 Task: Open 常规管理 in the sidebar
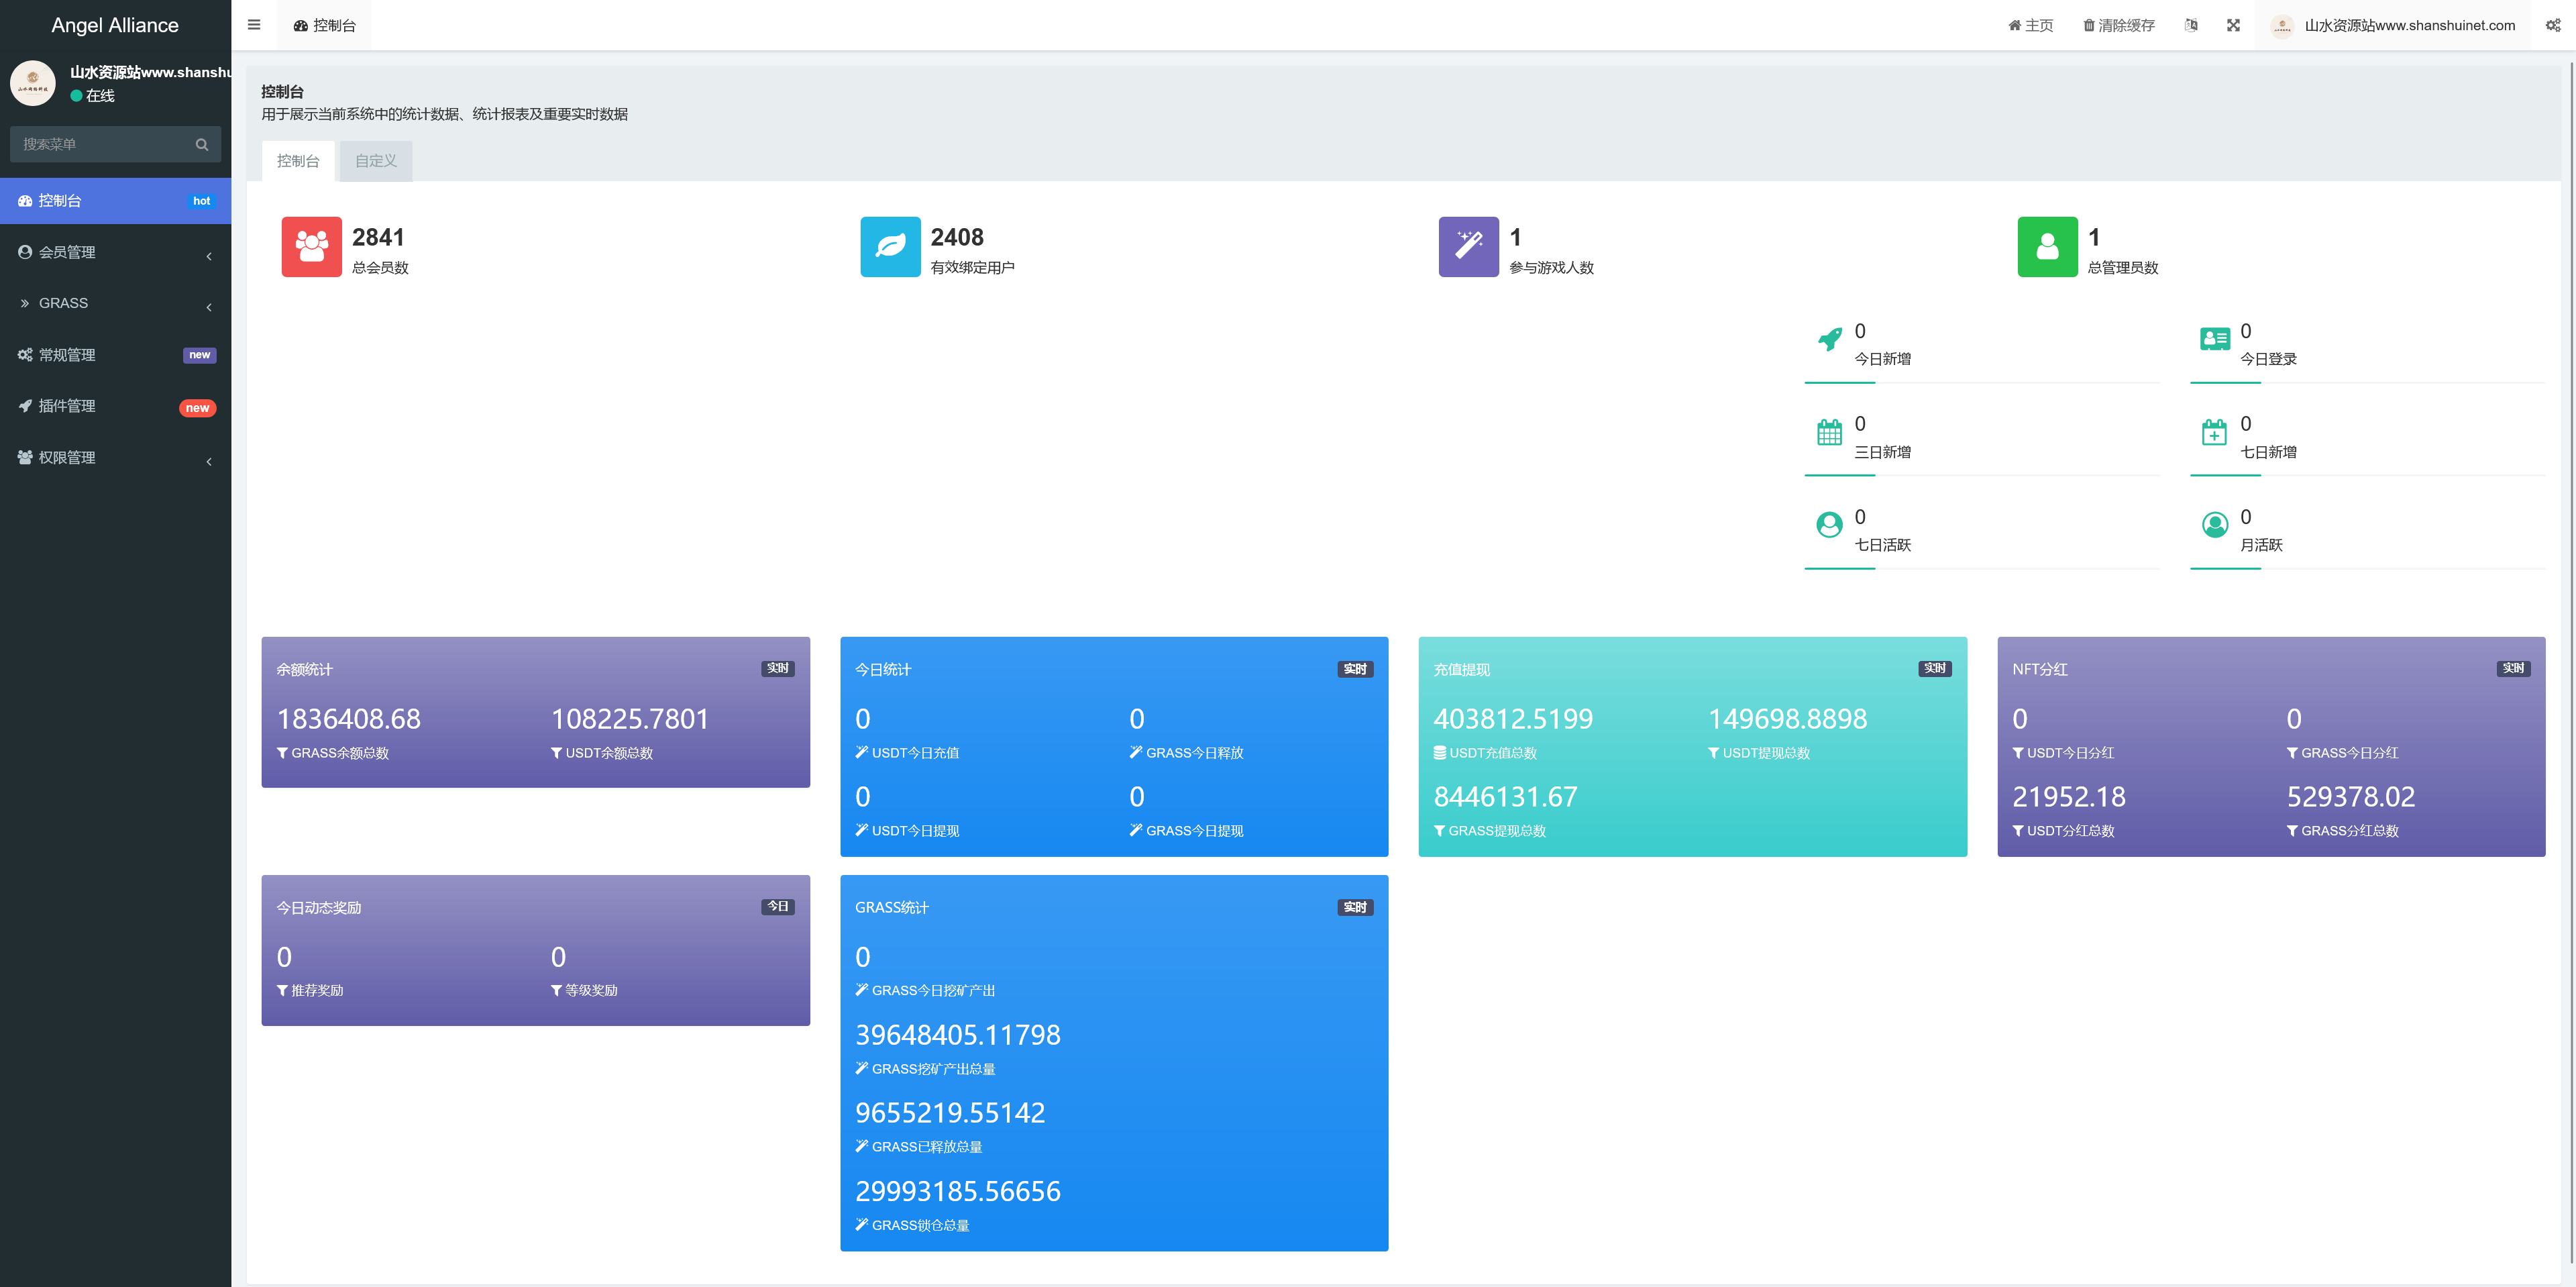click(115, 355)
